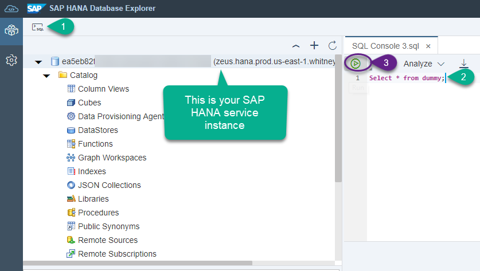Add a database with the plus icon

coord(314,46)
